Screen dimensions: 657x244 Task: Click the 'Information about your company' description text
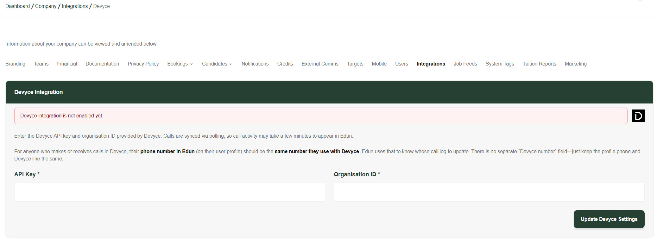coord(81,44)
